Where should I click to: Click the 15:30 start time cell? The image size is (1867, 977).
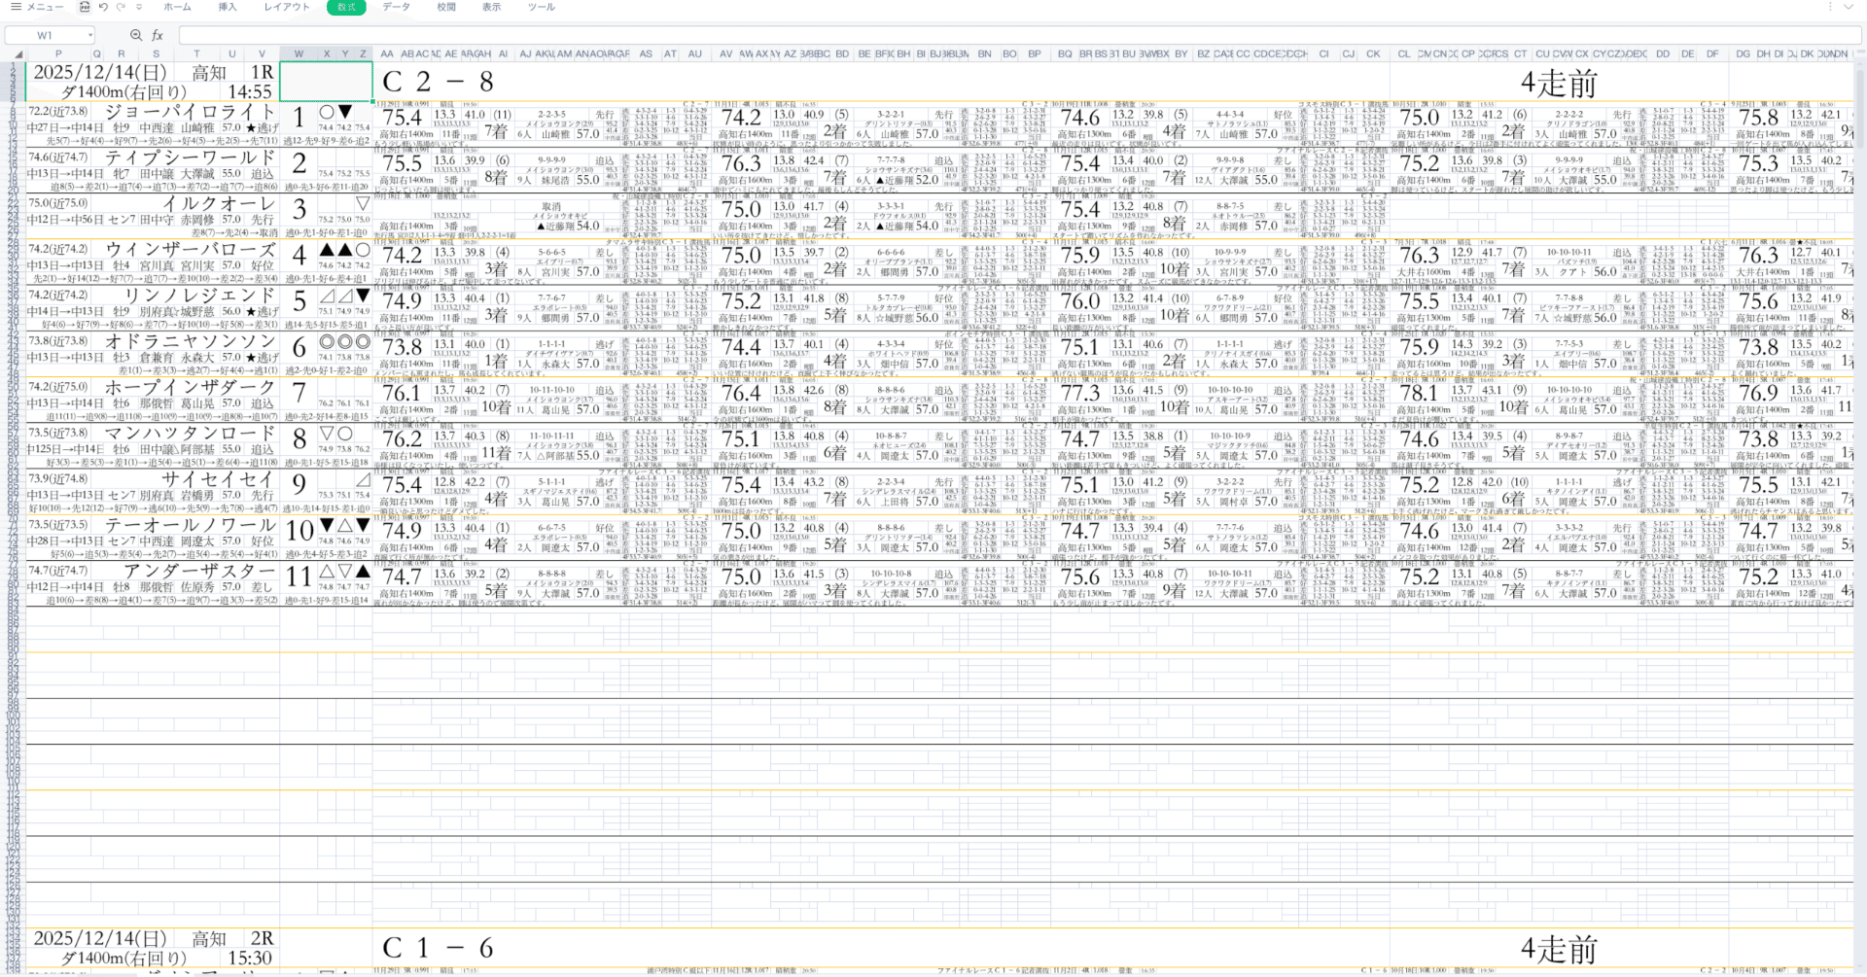[250, 959]
